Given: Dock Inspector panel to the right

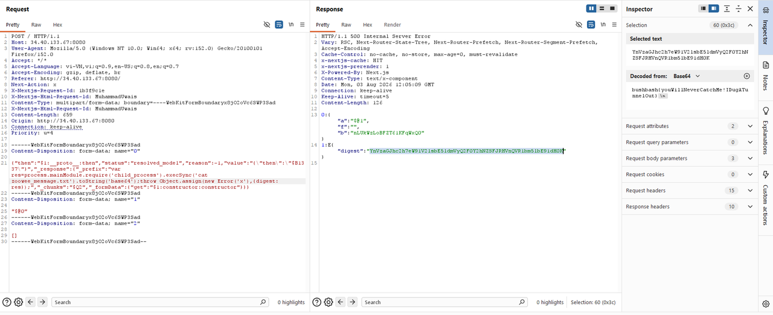Looking at the screenshot, I should click(x=714, y=8).
